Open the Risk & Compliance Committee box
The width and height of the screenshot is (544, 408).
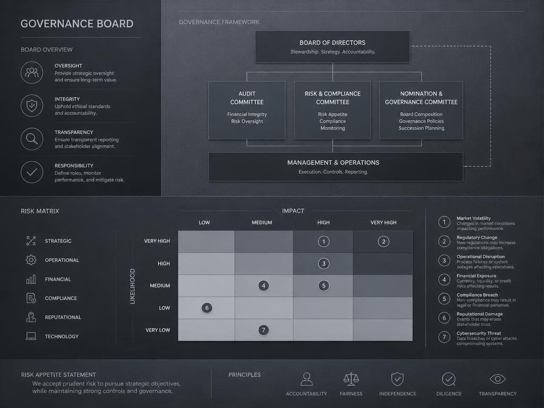click(x=333, y=110)
